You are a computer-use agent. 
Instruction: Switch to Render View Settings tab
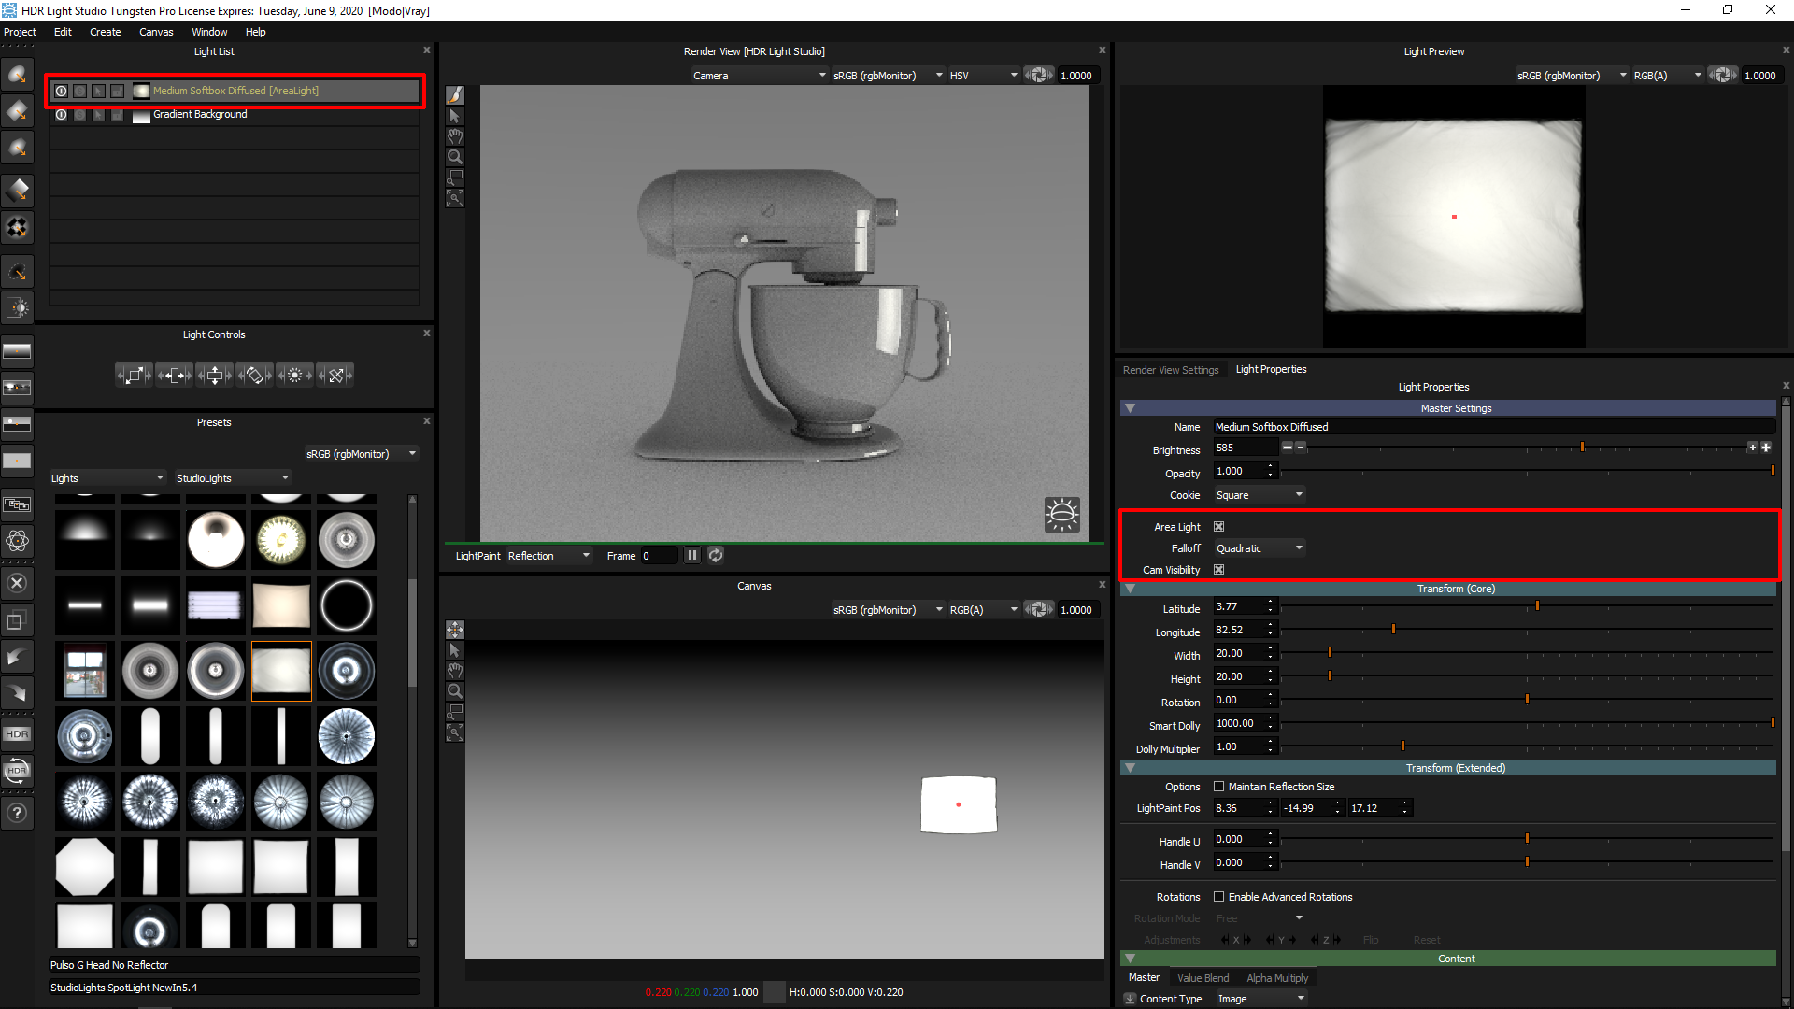[x=1170, y=371]
